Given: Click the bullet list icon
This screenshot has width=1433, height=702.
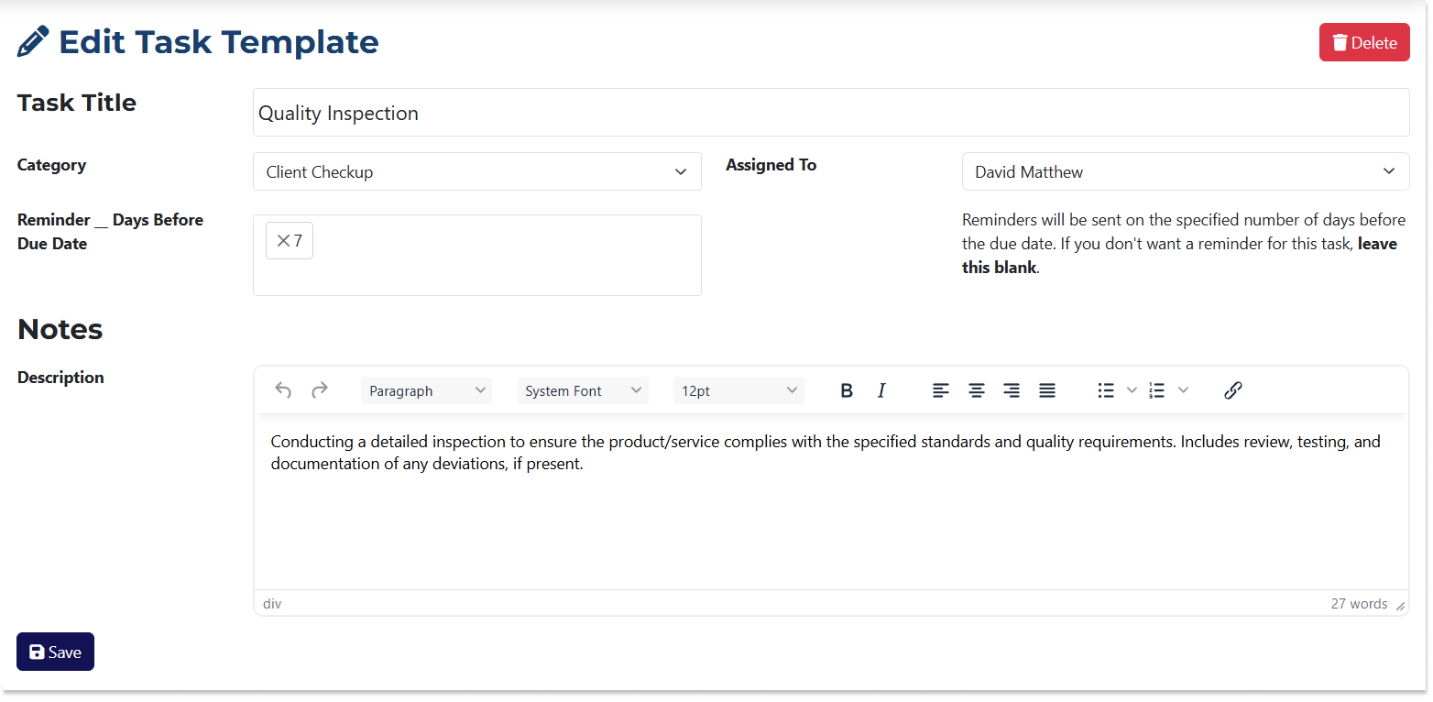Looking at the screenshot, I should pos(1105,389).
